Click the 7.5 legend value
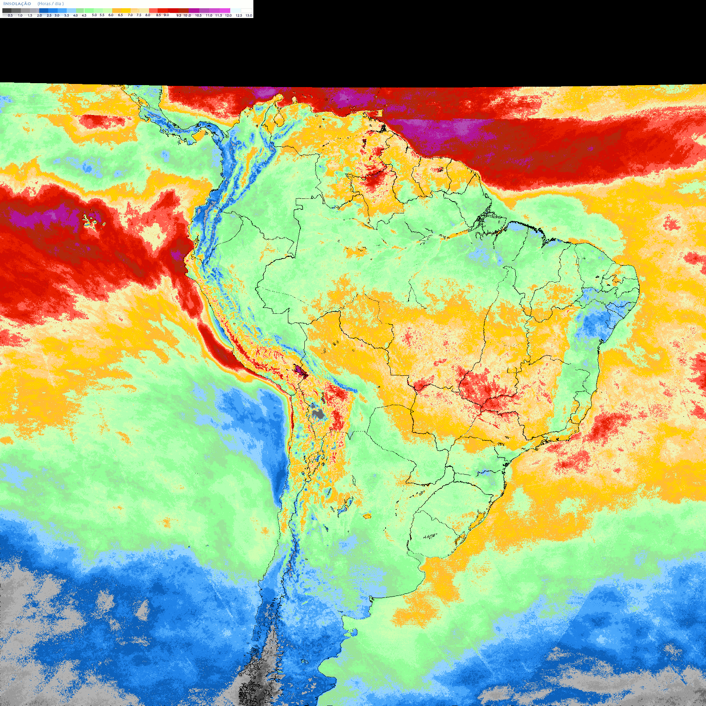Viewport: 706px width, 706px height. click(x=139, y=15)
